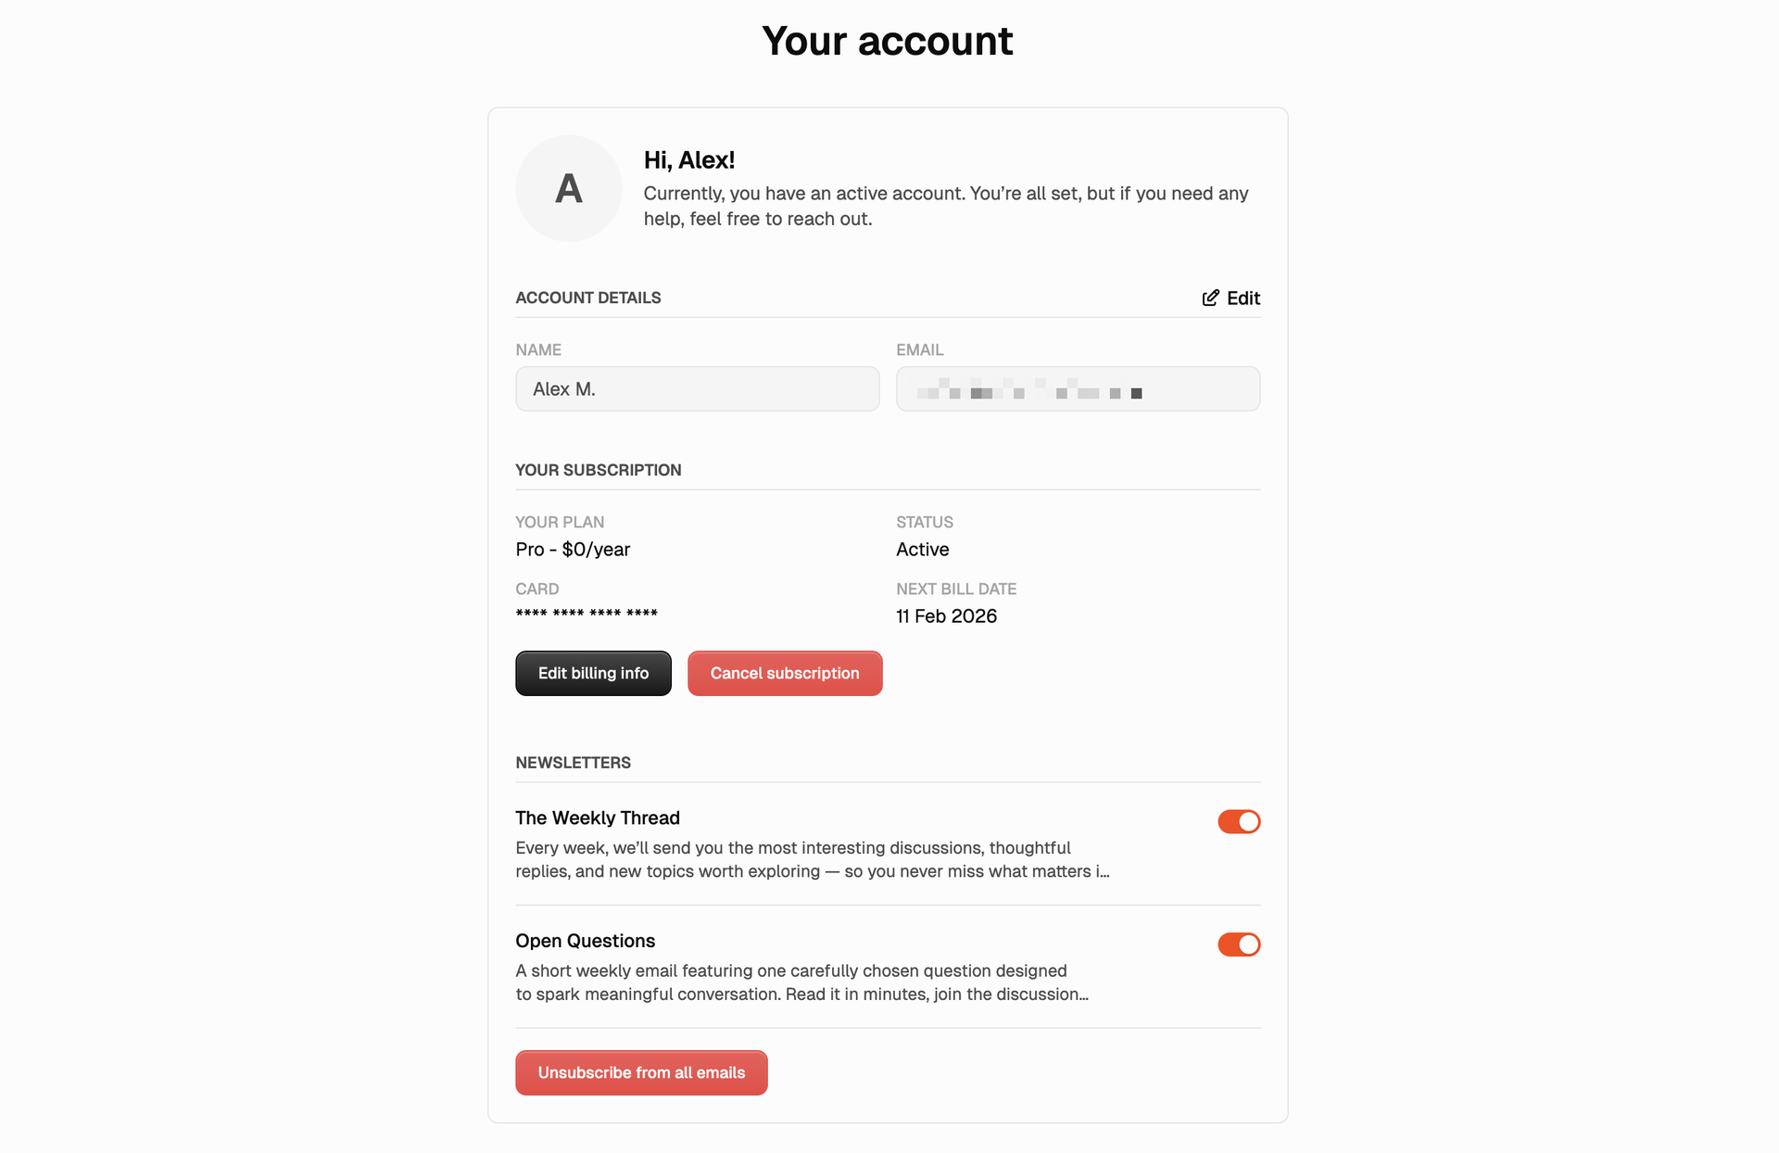
Task: Click the YOUR SUBSCRIPTION section header
Action: 598,470
